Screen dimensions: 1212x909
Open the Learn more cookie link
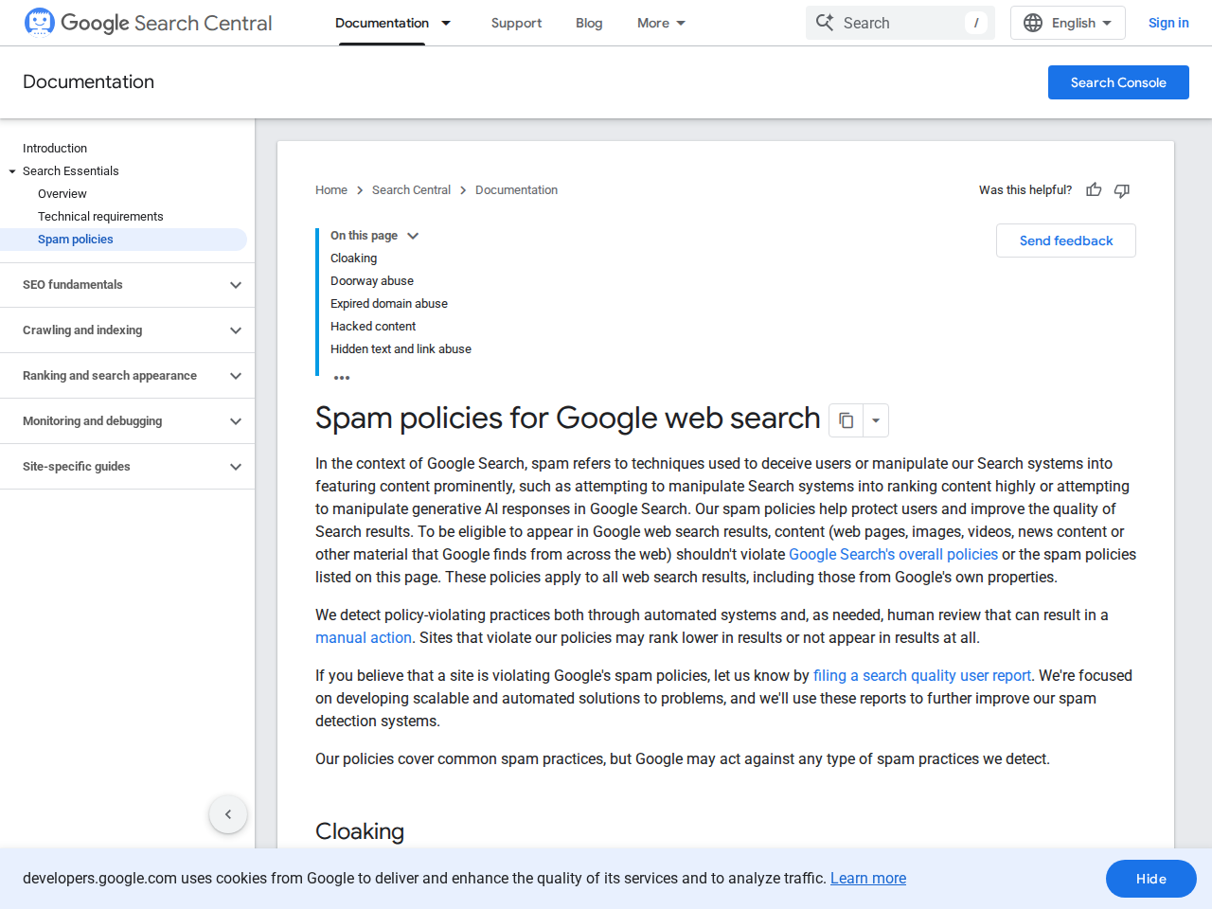(x=868, y=879)
